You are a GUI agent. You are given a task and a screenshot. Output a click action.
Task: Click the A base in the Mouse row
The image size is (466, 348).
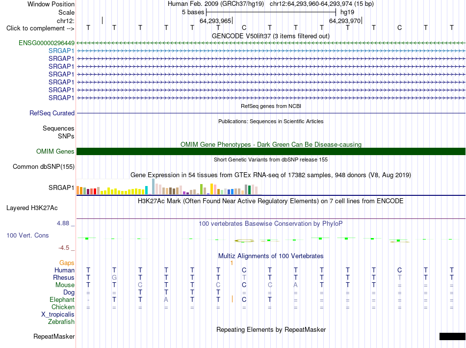(295, 285)
